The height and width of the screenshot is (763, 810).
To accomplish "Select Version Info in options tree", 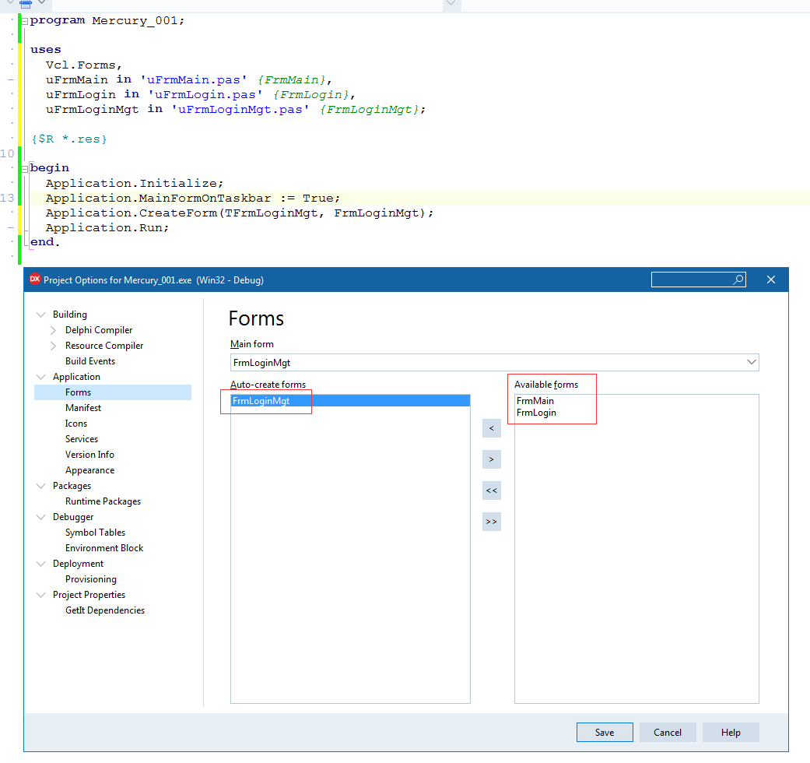I will click(89, 455).
